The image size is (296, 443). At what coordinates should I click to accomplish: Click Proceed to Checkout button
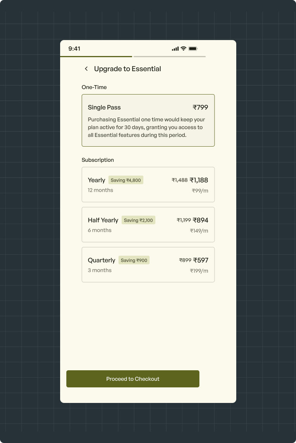[133, 379]
